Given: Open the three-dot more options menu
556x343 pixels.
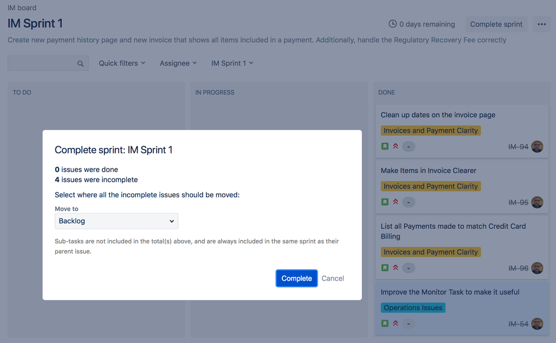Looking at the screenshot, I should tap(542, 24).
